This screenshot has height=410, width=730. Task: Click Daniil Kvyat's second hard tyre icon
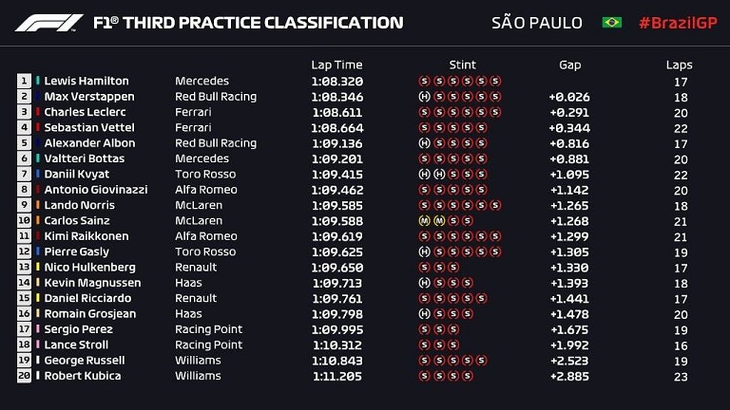point(439,175)
